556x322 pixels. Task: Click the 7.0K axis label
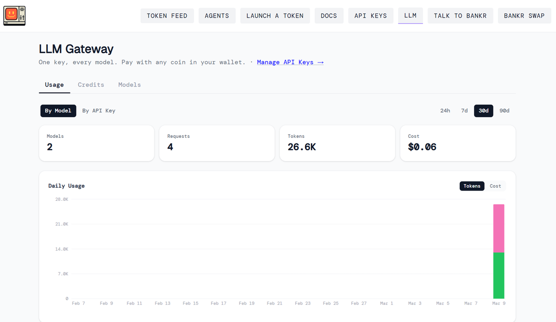click(63, 274)
